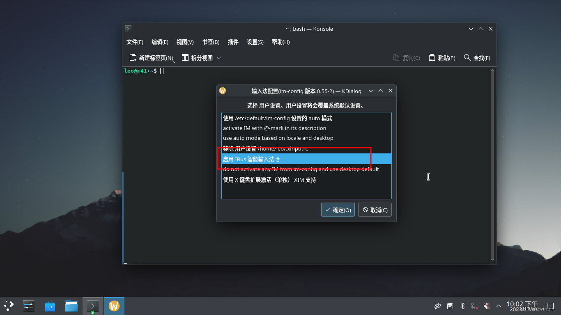Switch to Konsole via taskbar icon

point(93,306)
